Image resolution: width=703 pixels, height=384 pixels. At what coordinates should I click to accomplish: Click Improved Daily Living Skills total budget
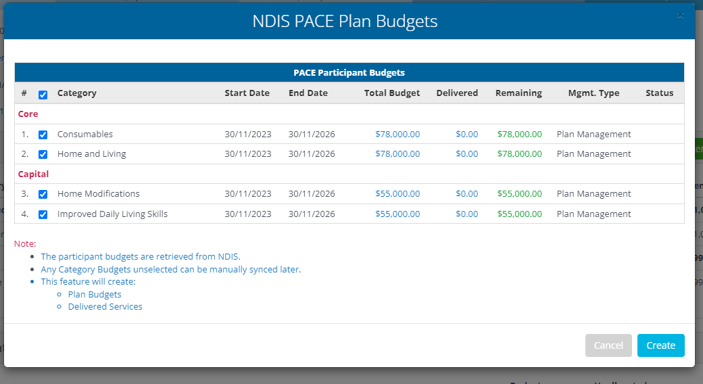point(397,214)
